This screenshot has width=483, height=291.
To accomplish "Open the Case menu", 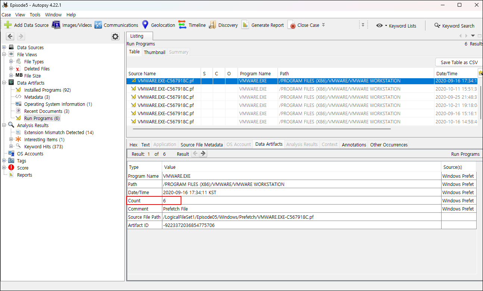I will point(6,15).
